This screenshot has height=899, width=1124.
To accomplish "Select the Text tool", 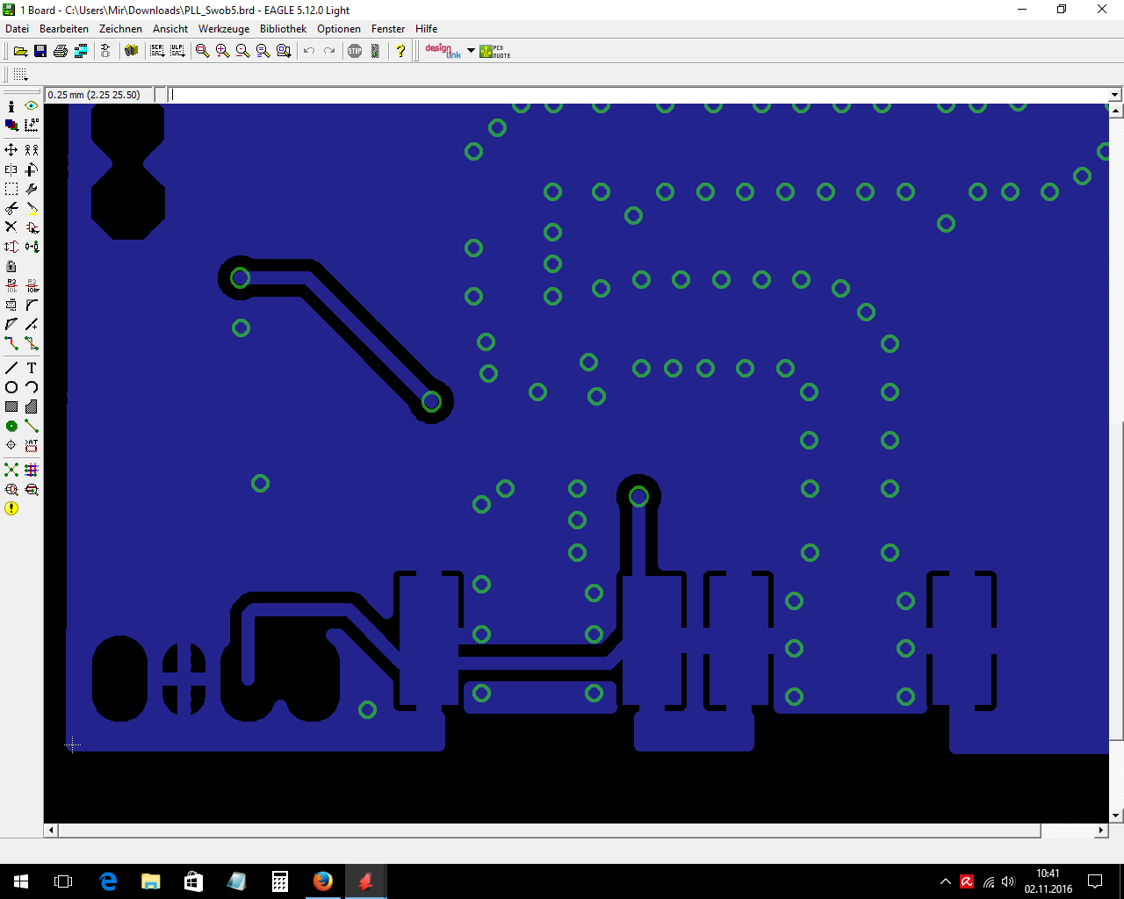I will (x=32, y=368).
